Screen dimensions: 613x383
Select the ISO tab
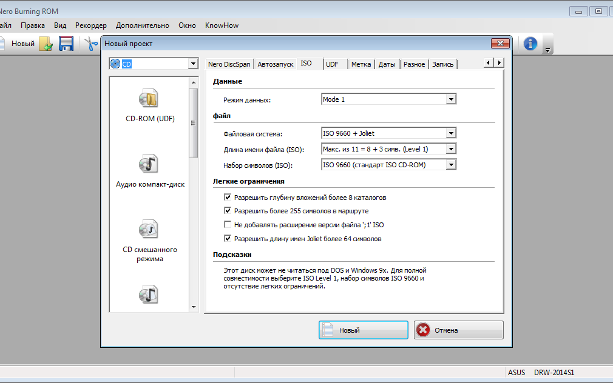(306, 63)
